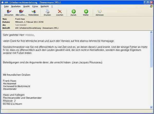This screenshot has width=154, height=114.
Task: Open the Nachricht menu
Action: coord(45,6)
